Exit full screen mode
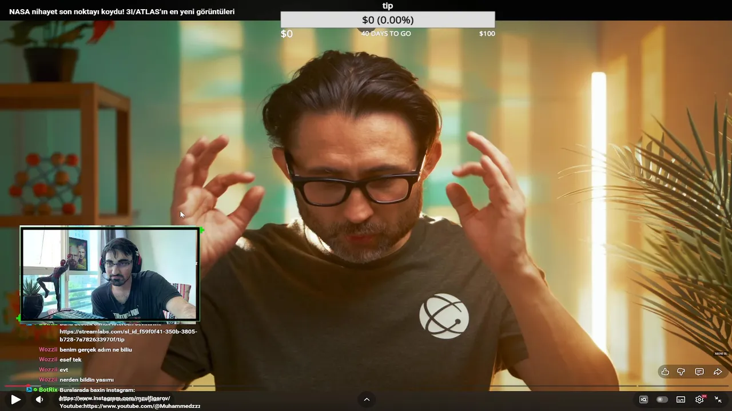Screen dimensions: 732x411 (x=718, y=400)
